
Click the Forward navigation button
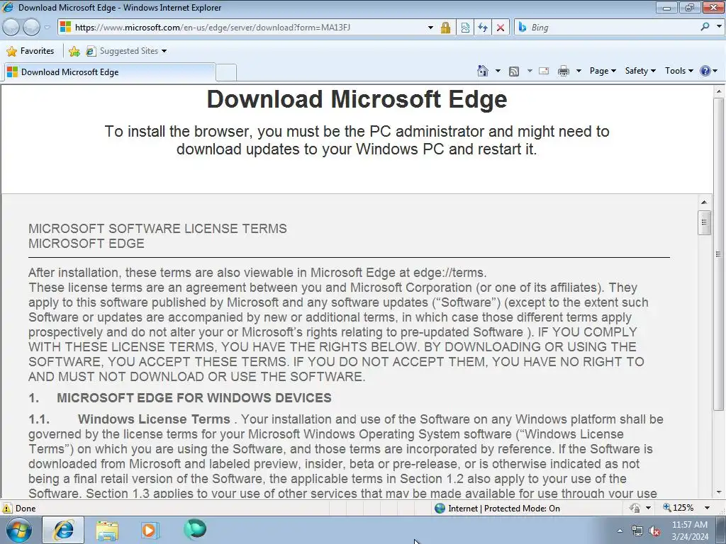[31, 28]
